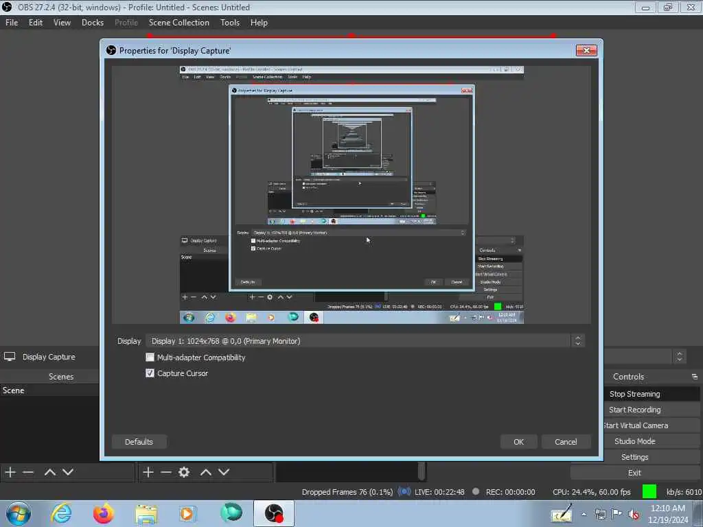Click the Display Capture source label
Screen dimensions: 703x527
click(x=49, y=357)
